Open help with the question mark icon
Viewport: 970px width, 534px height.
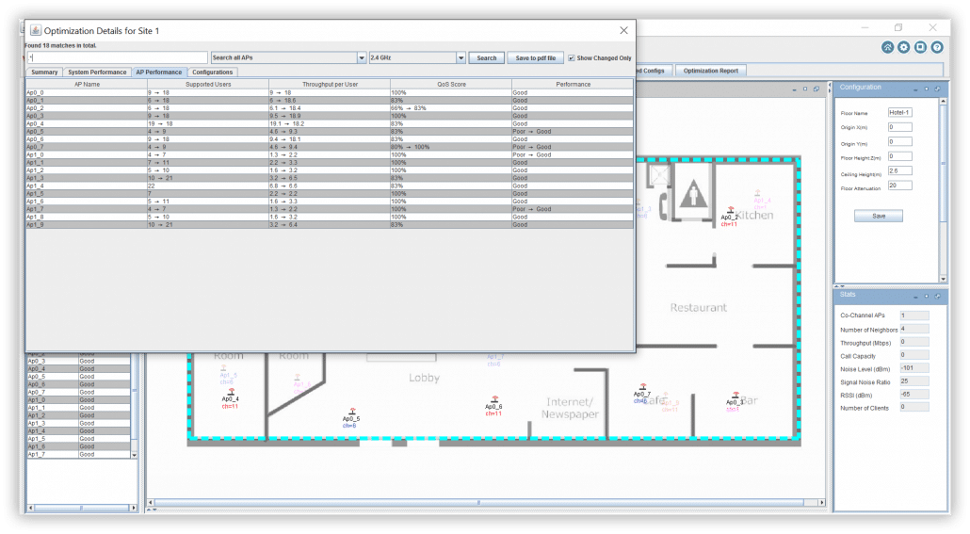point(937,48)
